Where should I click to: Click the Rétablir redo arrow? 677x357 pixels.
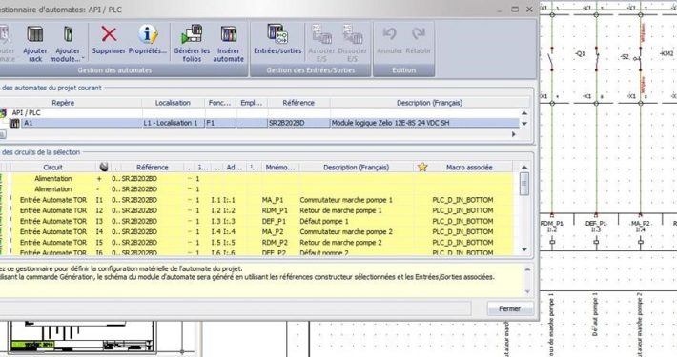pyautogui.click(x=419, y=33)
